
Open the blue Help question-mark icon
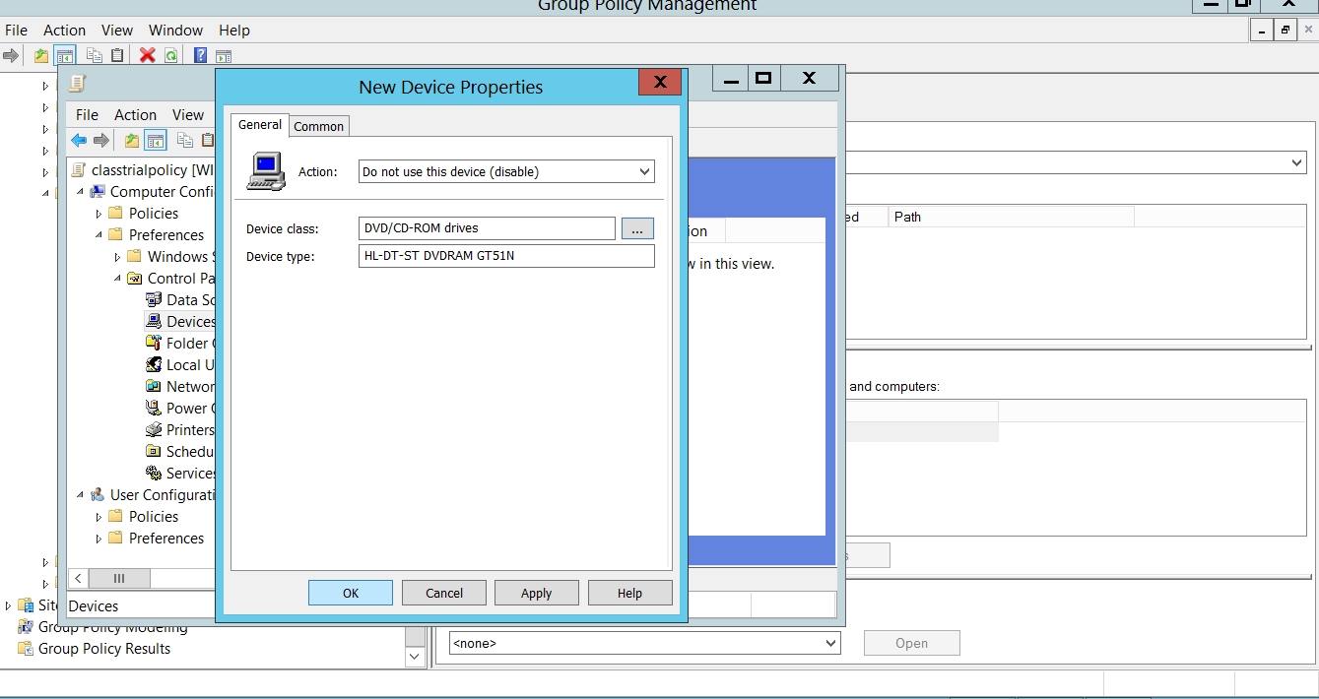pyautogui.click(x=200, y=56)
